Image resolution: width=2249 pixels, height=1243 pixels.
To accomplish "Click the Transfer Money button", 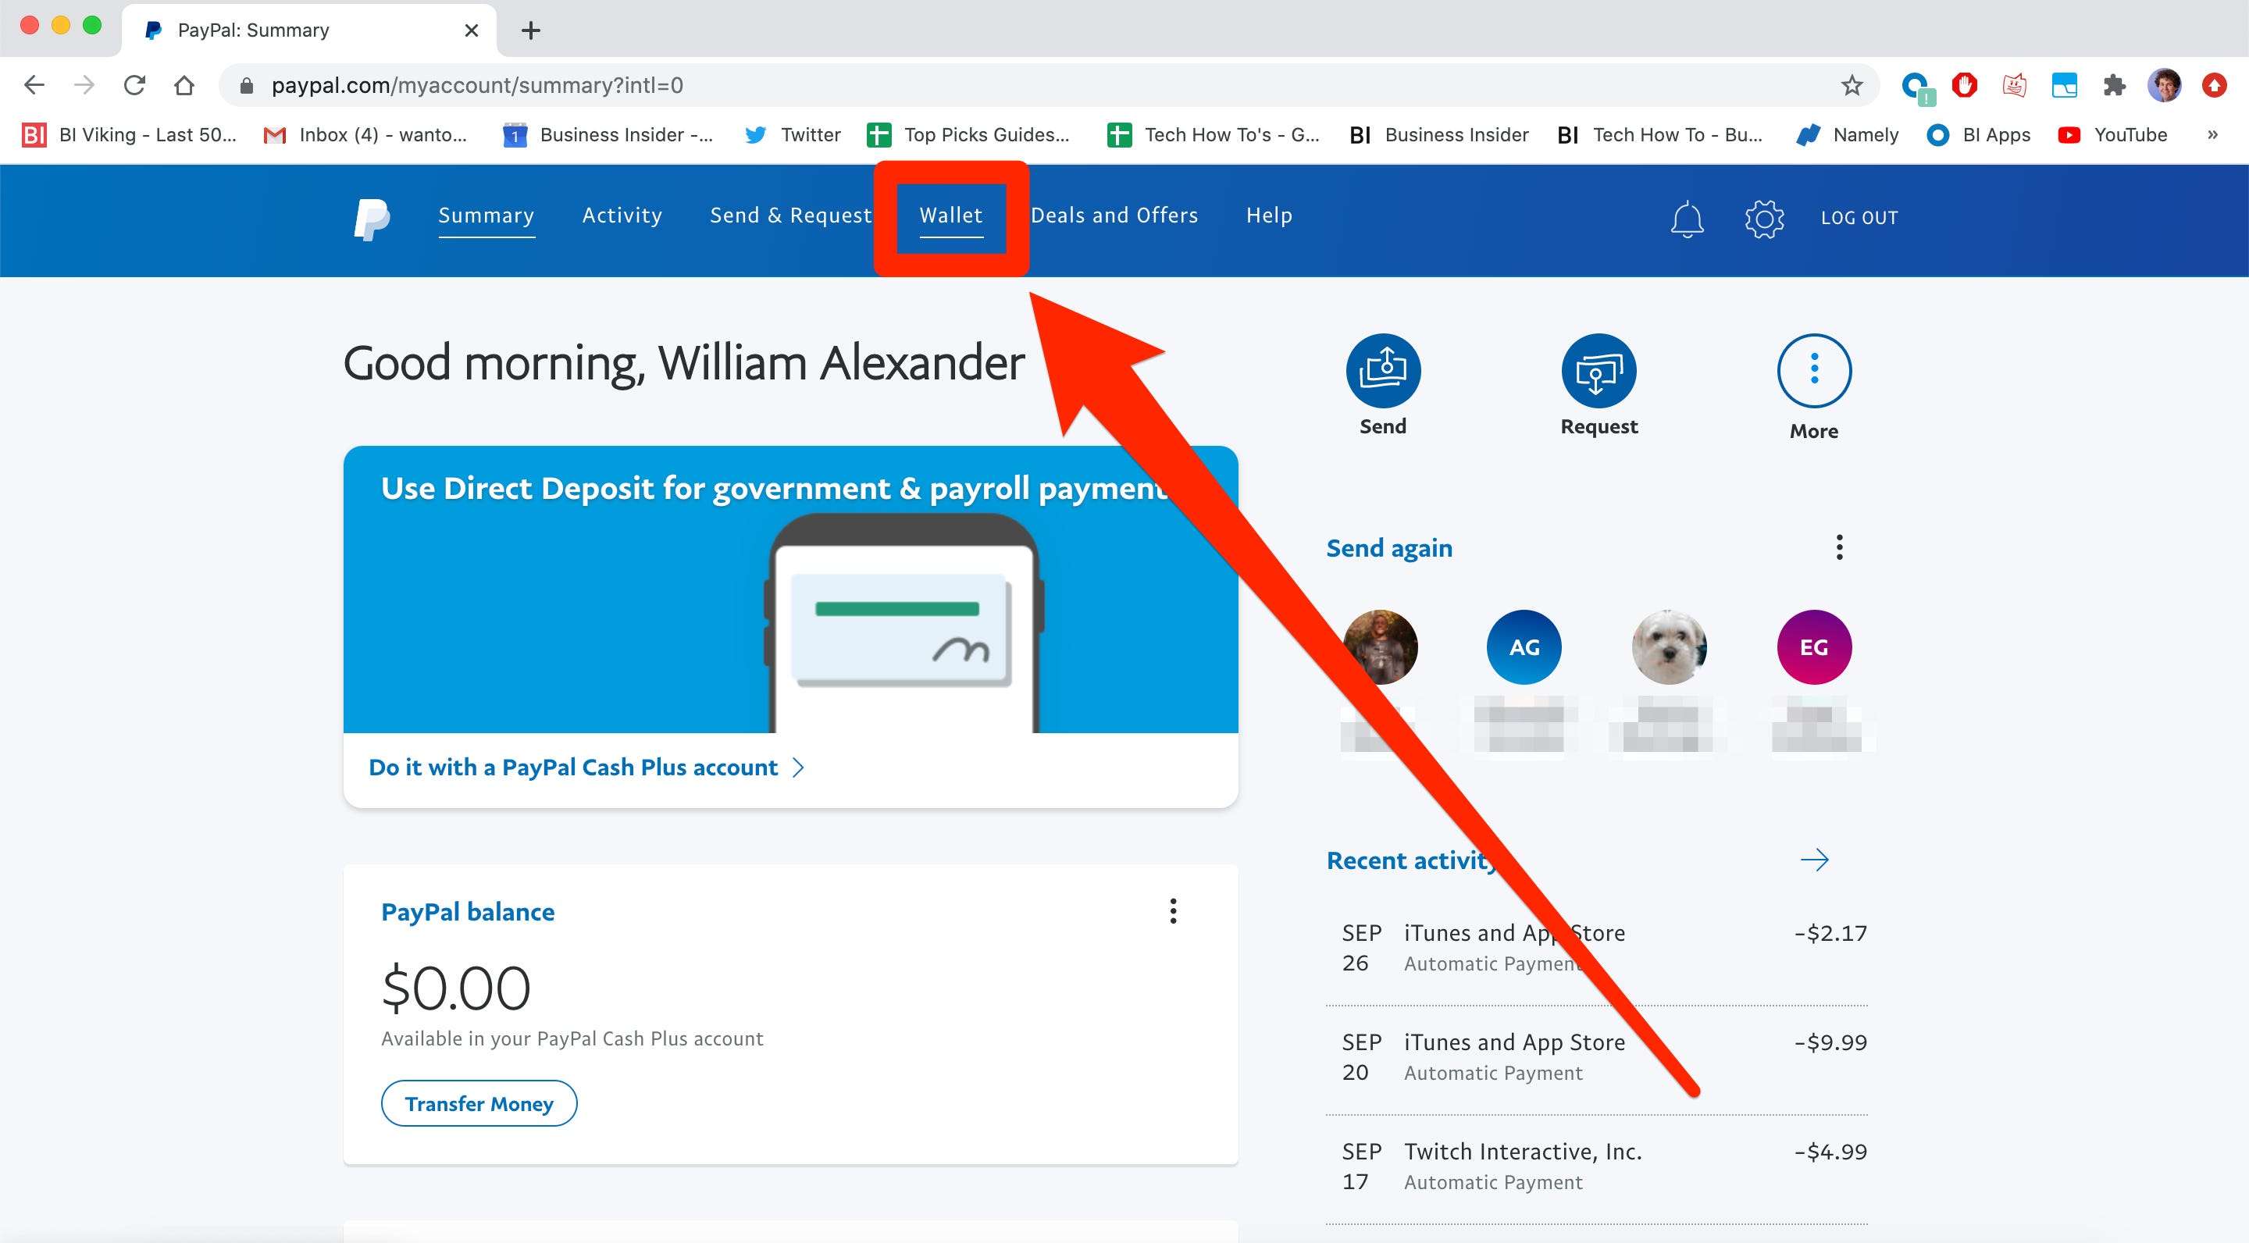I will tap(478, 1102).
